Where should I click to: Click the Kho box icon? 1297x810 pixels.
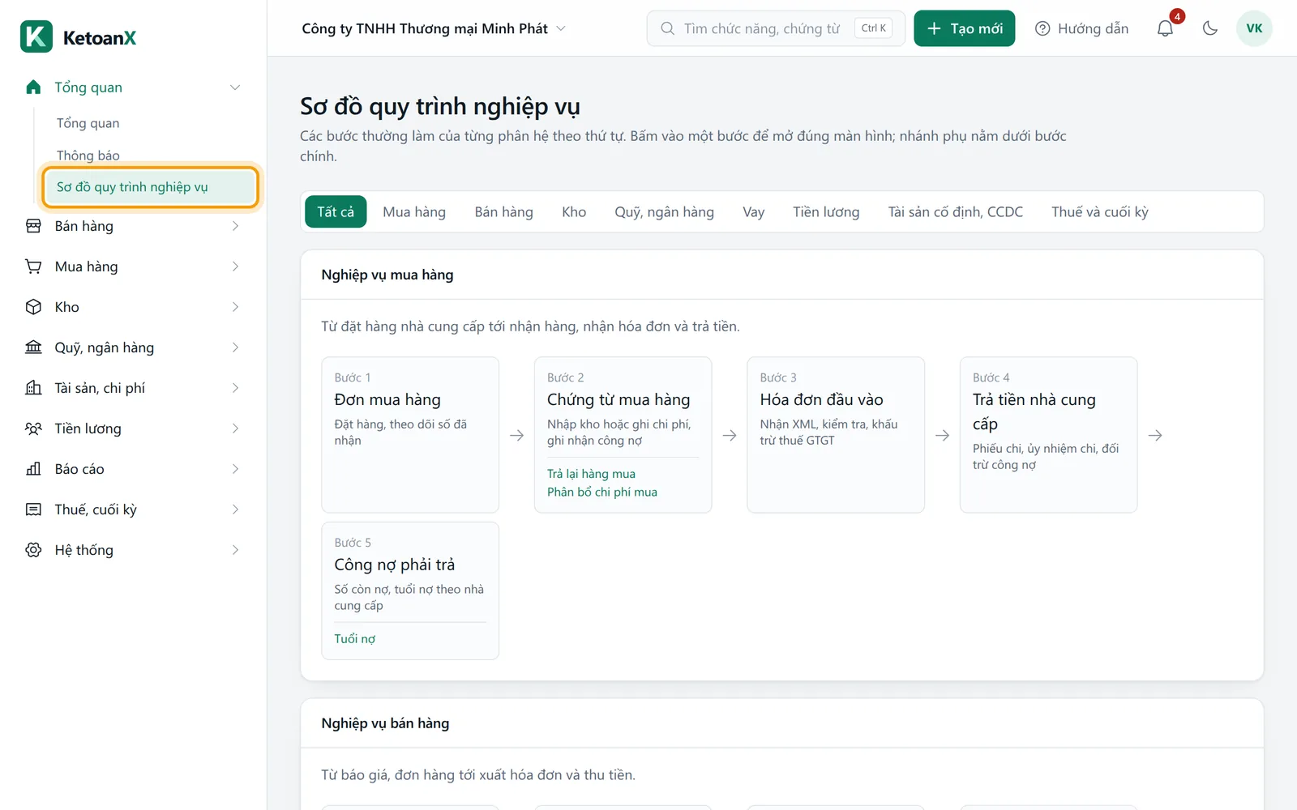click(33, 307)
